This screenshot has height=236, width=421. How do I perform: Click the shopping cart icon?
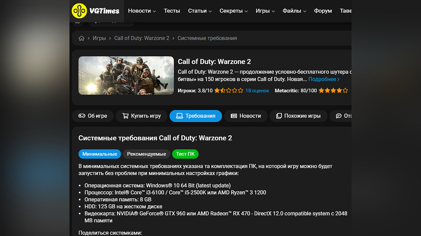click(125, 116)
